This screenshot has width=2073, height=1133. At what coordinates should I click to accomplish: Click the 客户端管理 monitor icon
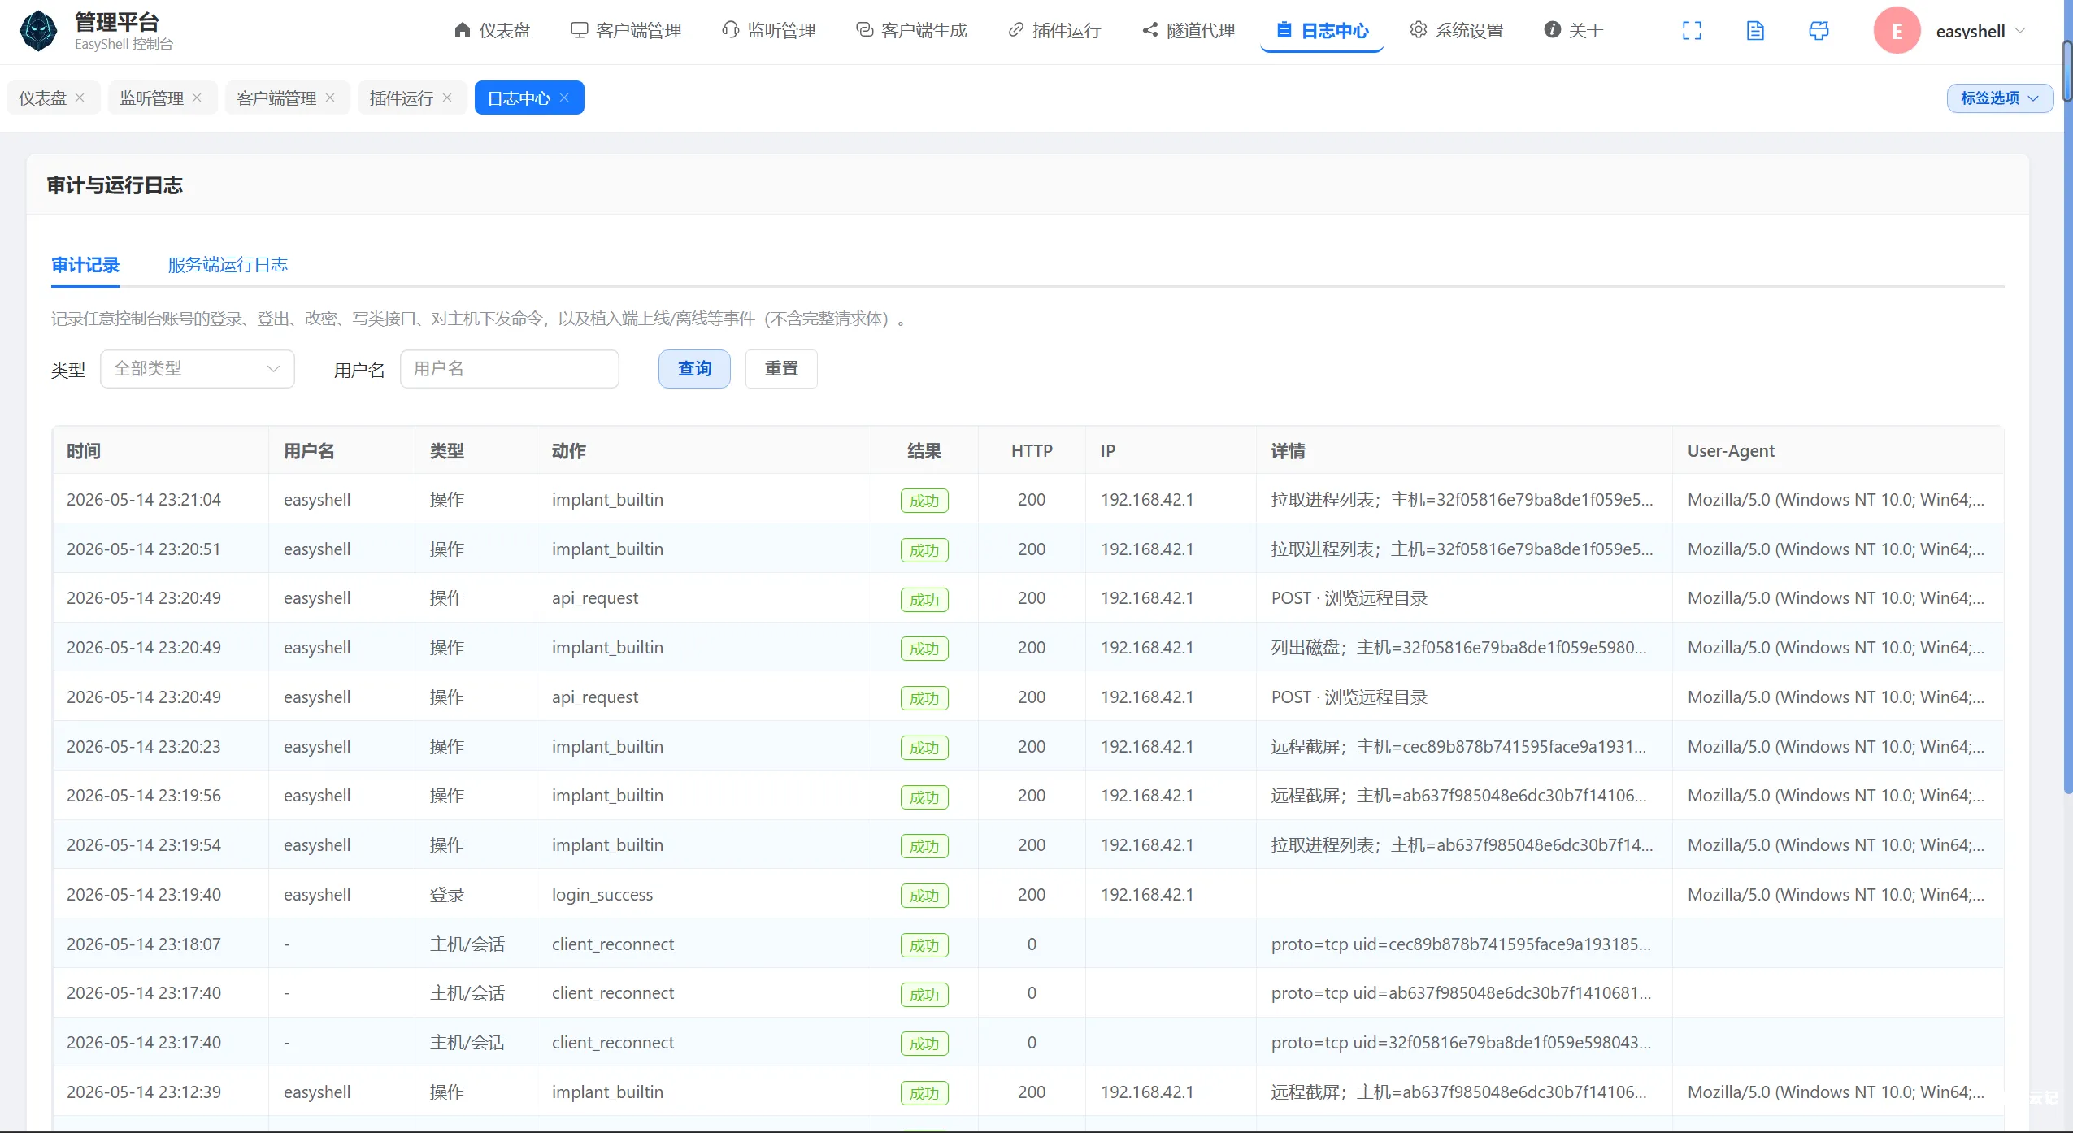click(579, 30)
